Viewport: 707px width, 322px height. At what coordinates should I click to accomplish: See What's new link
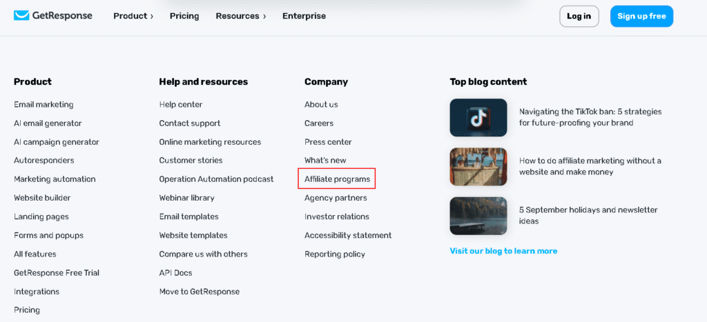[x=325, y=161]
